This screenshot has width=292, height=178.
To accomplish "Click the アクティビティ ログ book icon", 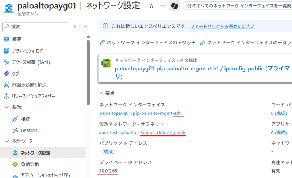I will point(7,51).
